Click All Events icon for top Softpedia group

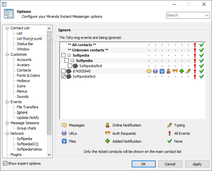tap(195, 55)
